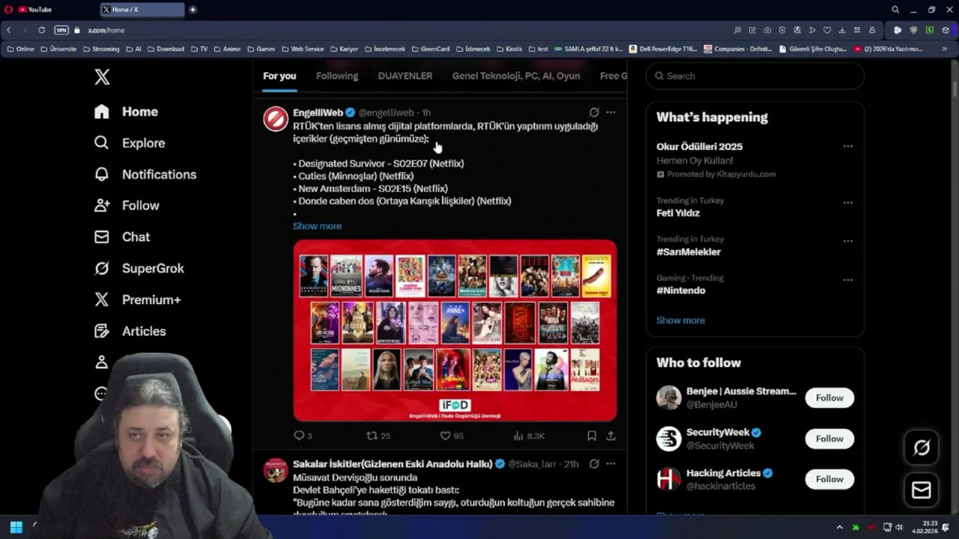Open Grok icon on EngelliWeb post
Screen dimensions: 959x539
594,112
